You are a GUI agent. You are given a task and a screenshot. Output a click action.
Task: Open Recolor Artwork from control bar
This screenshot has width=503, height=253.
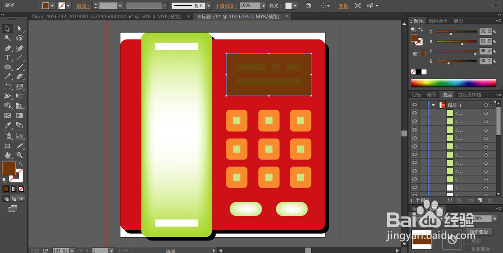(308, 6)
